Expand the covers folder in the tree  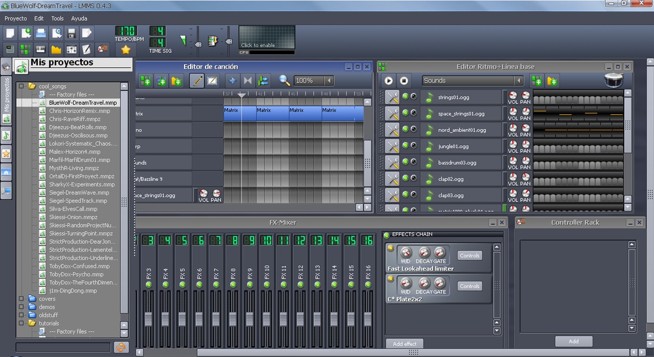click(21, 299)
